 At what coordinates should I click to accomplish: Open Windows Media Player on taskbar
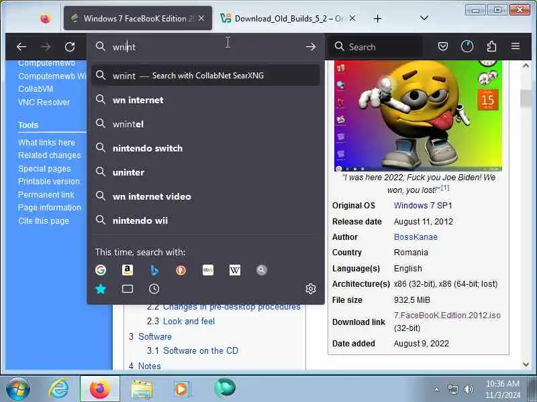coord(182,389)
